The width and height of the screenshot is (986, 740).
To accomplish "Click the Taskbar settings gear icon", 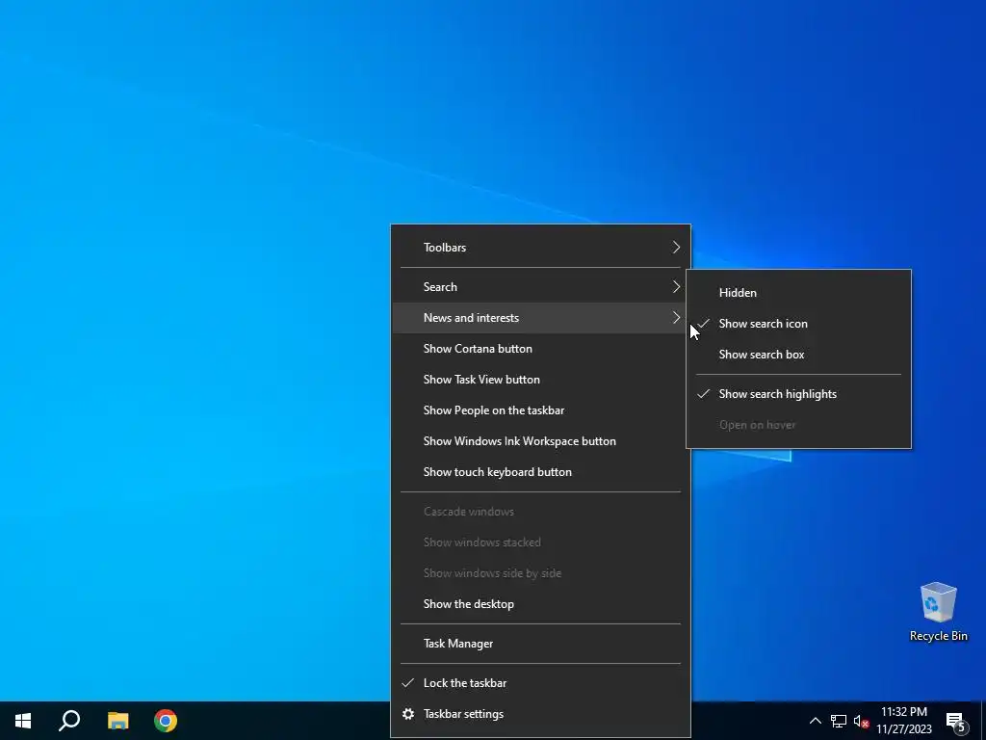I will 408,714.
